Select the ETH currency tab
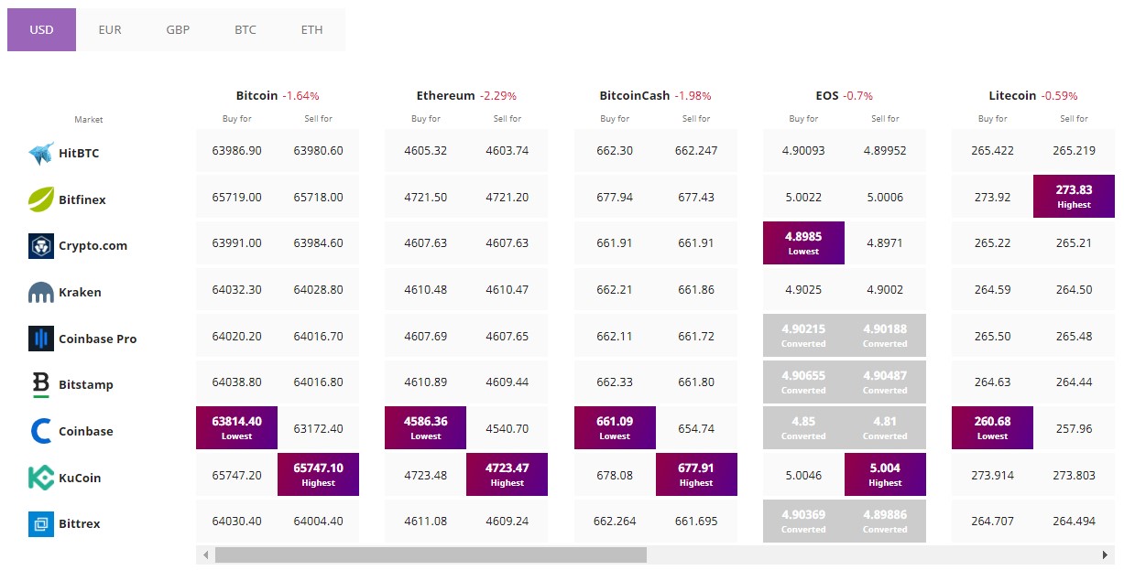Viewport: 1124px width, 581px height. [x=312, y=30]
